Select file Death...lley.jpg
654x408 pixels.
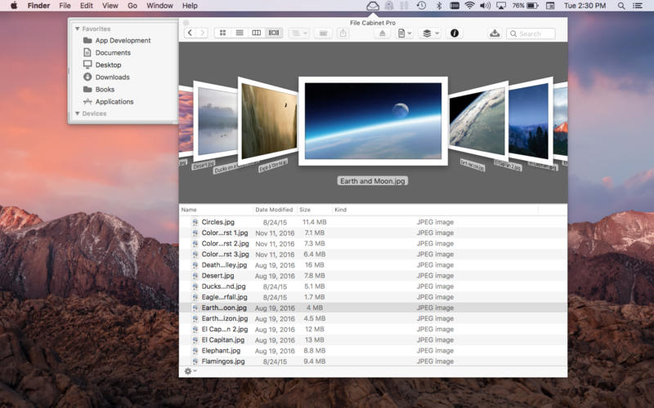pos(373,264)
